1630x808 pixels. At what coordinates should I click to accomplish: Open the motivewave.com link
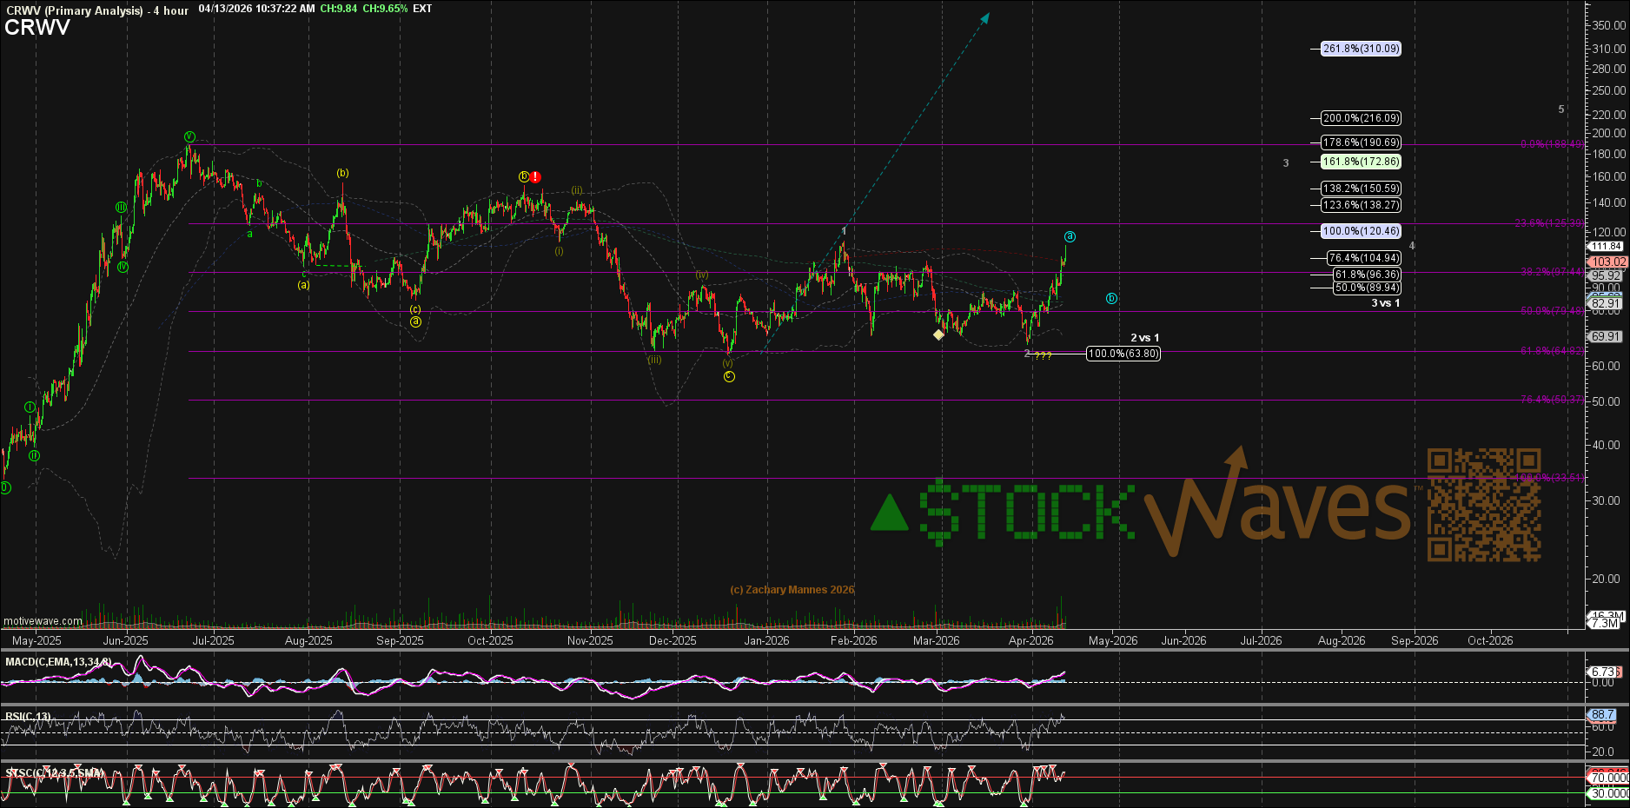43,621
